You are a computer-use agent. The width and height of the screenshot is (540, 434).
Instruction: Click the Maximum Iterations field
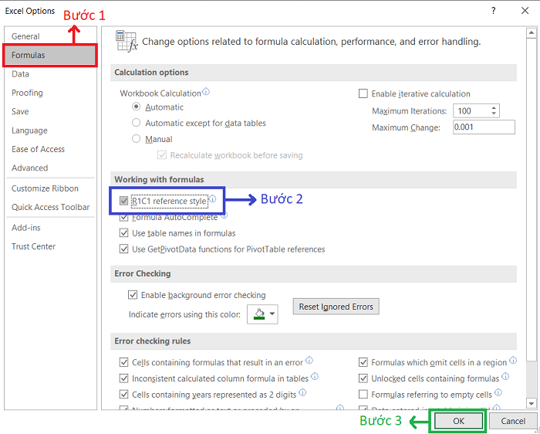471,111
